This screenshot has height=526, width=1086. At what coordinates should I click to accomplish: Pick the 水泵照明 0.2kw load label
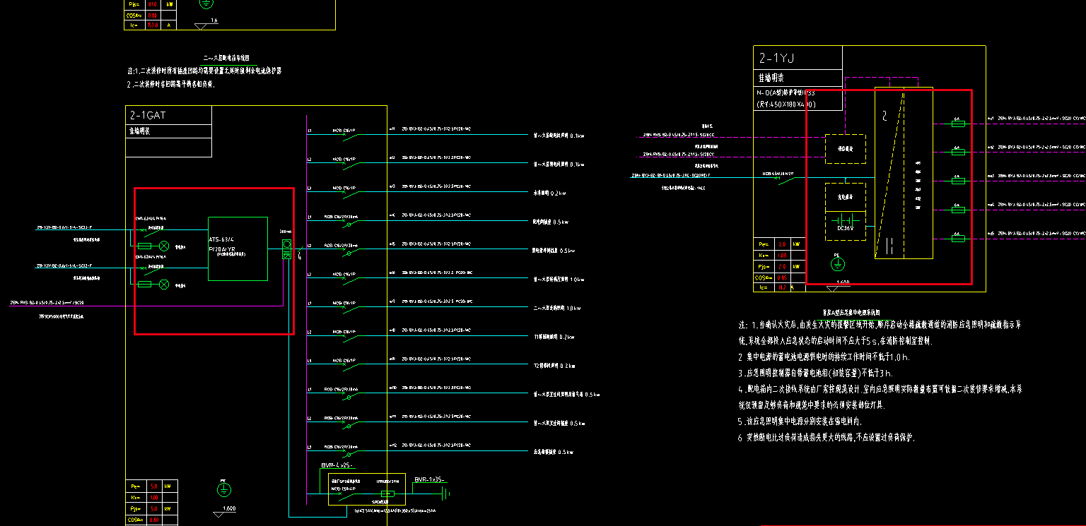[x=550, y=193]
